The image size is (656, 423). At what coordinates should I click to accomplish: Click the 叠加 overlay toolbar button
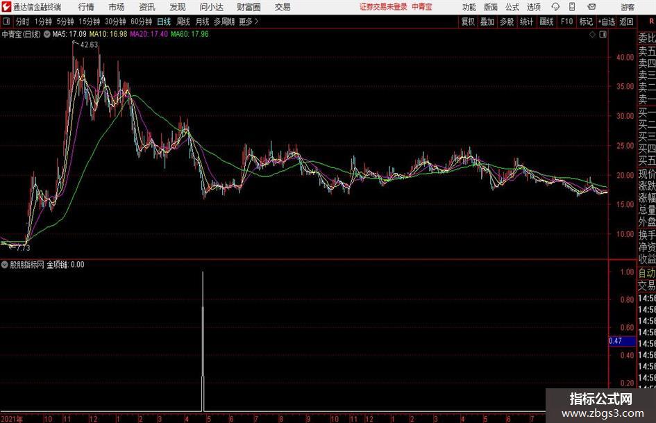[487, 22]
